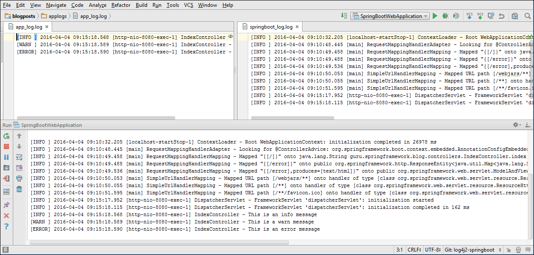This screenshot has height=255, width=534.
Task: Click the Make Project build icon
Action: point(344,16)
